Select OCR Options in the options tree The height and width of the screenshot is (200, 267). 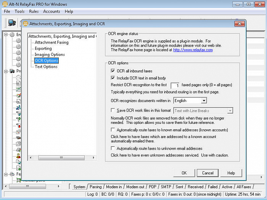click(x=47, y=60)
